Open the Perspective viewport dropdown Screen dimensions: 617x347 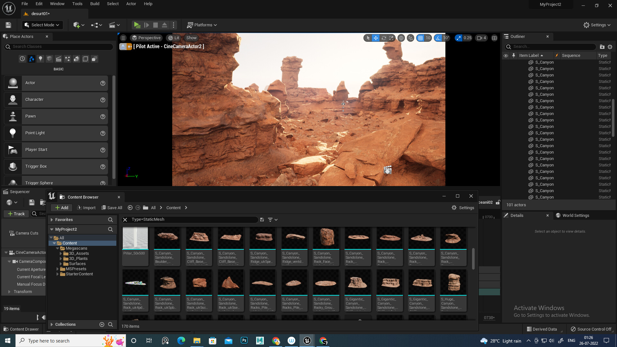click(x=146, y=38)
